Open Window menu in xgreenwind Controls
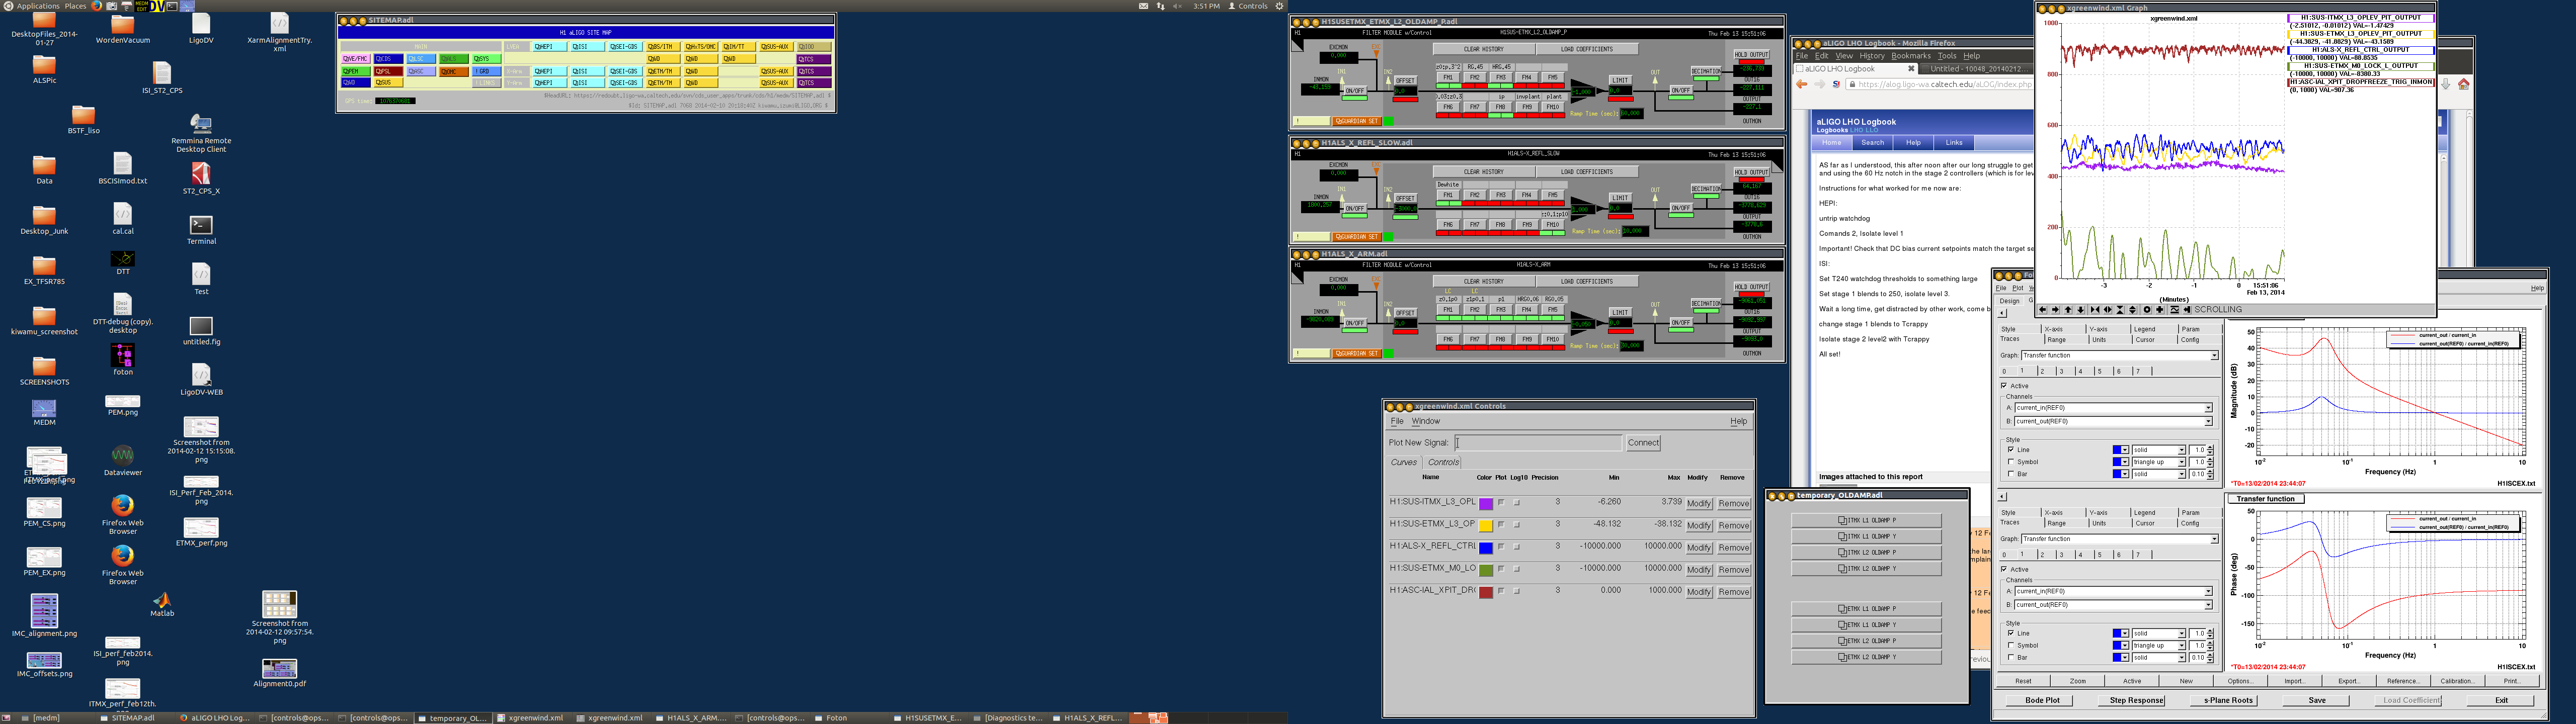Viewport: 2576px width, 724px height. (1426, 421)
